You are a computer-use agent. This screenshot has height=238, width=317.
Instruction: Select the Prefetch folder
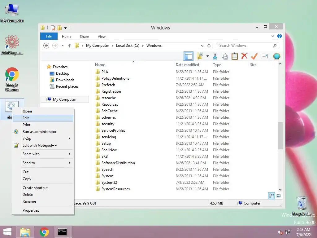pyautogui.click(x=108, y=85)
